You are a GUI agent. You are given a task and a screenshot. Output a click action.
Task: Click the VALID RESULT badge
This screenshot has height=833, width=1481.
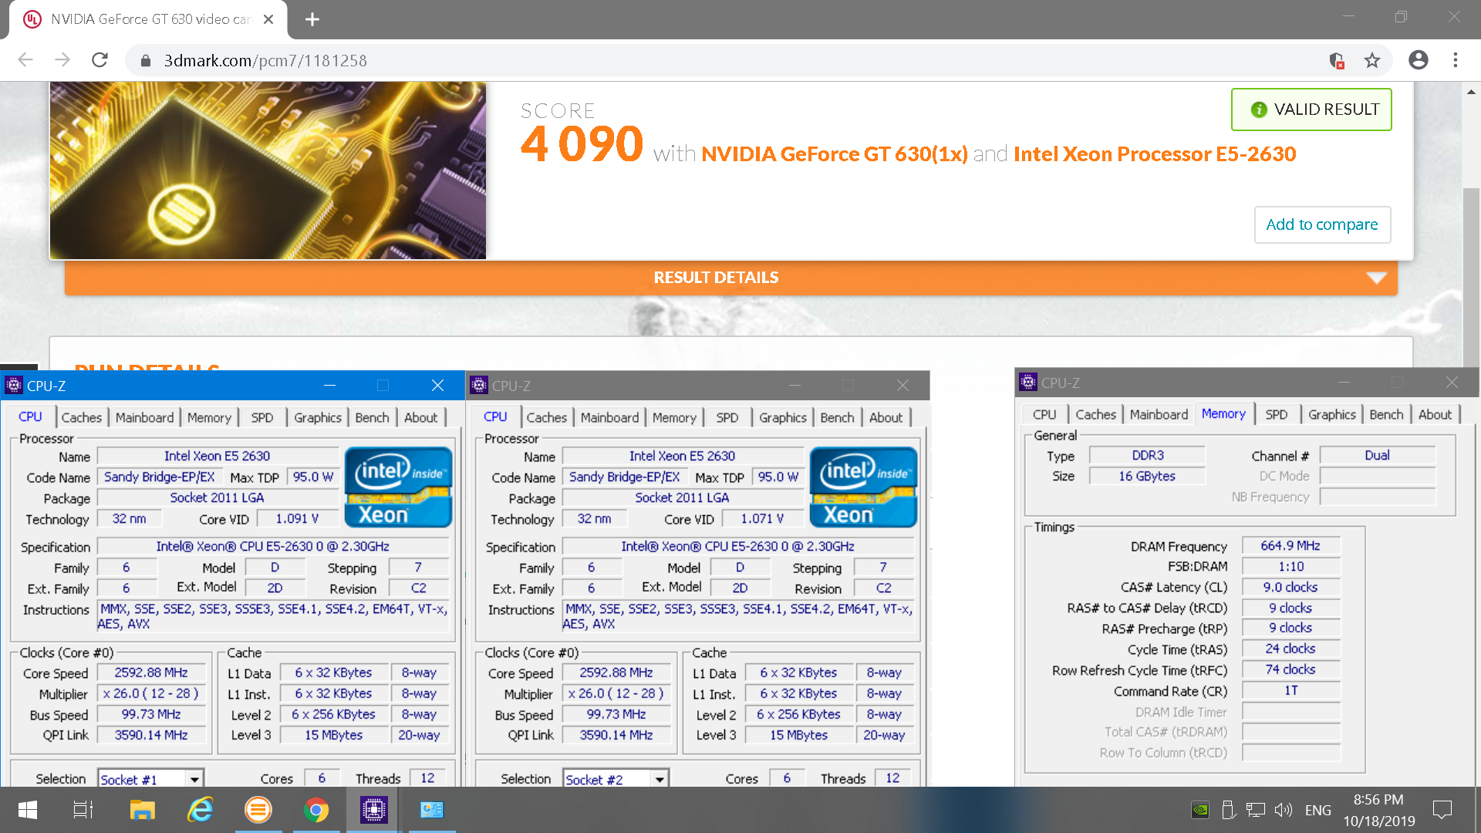(1311, 110)
